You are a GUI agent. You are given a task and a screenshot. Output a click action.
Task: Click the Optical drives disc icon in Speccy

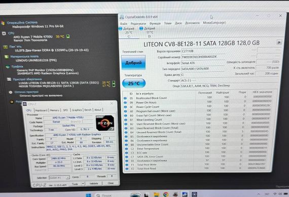(x=11, y=92)
